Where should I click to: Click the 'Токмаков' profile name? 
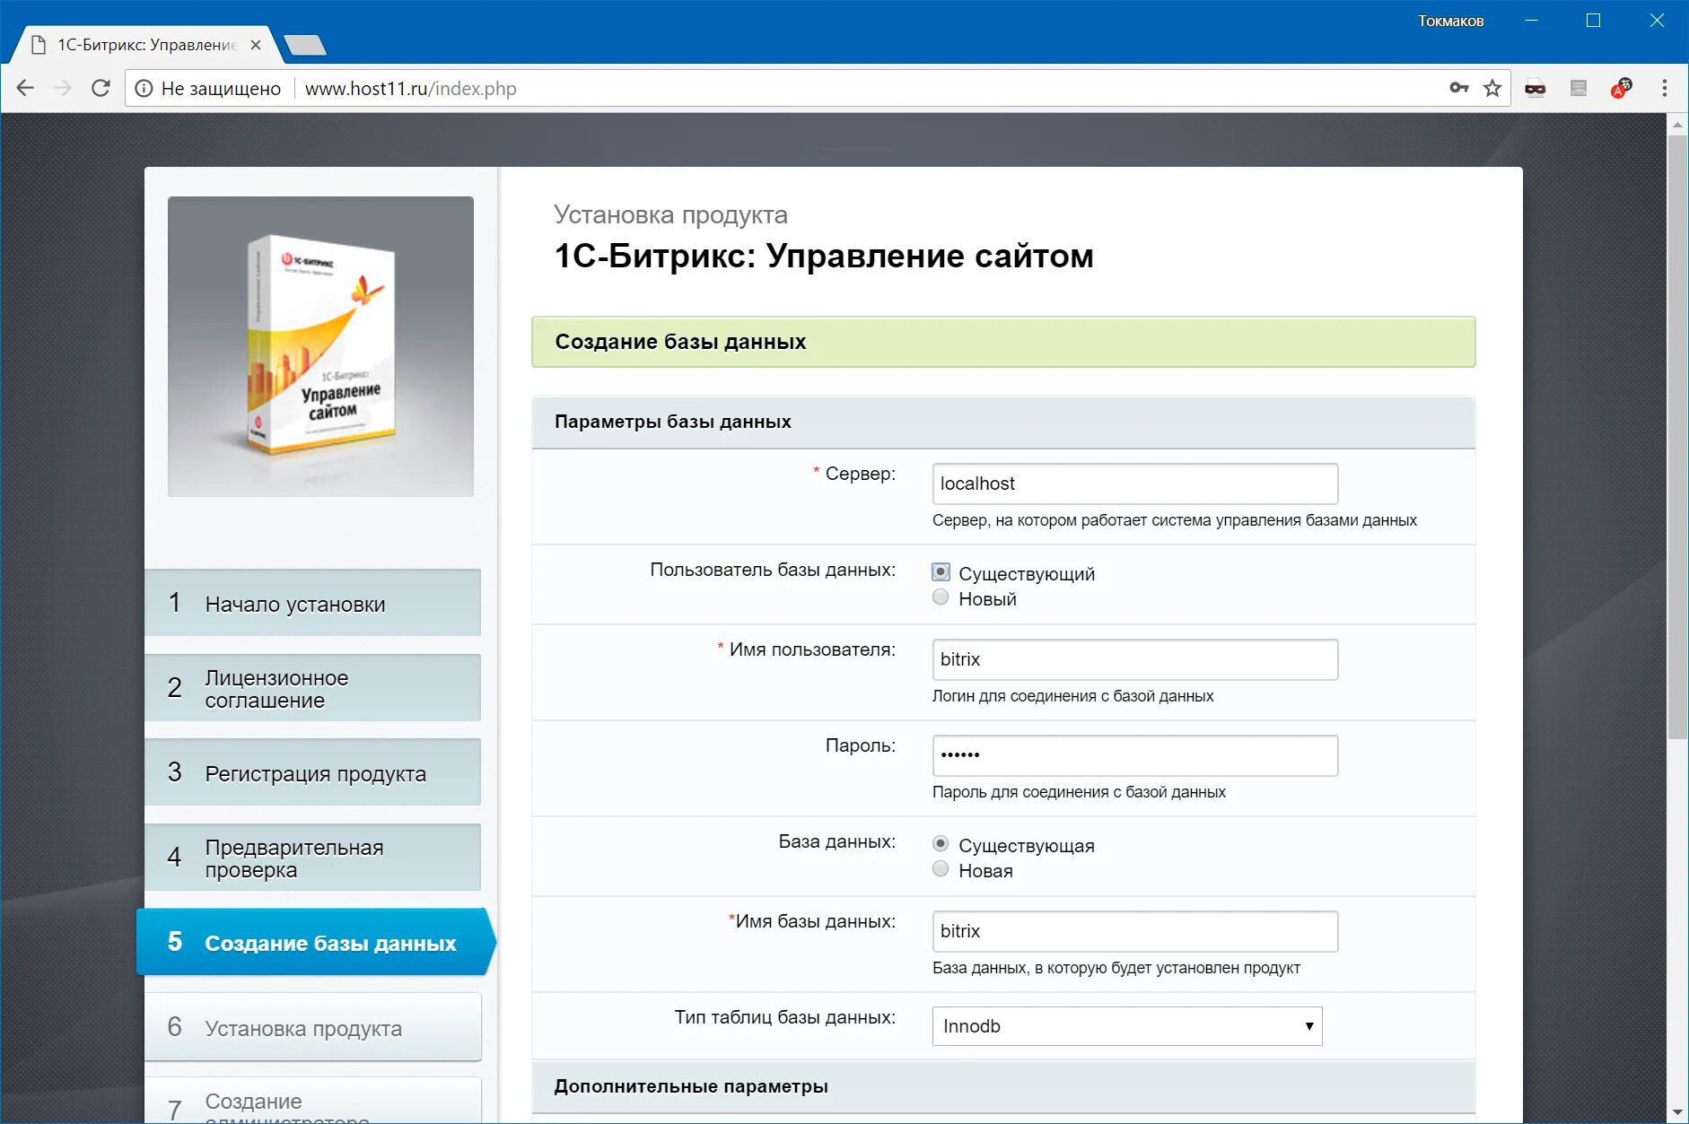click(1450, 21)
